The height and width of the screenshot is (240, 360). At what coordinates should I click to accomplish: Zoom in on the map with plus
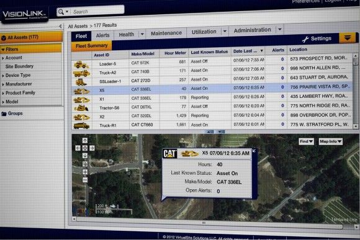(84, 172)
